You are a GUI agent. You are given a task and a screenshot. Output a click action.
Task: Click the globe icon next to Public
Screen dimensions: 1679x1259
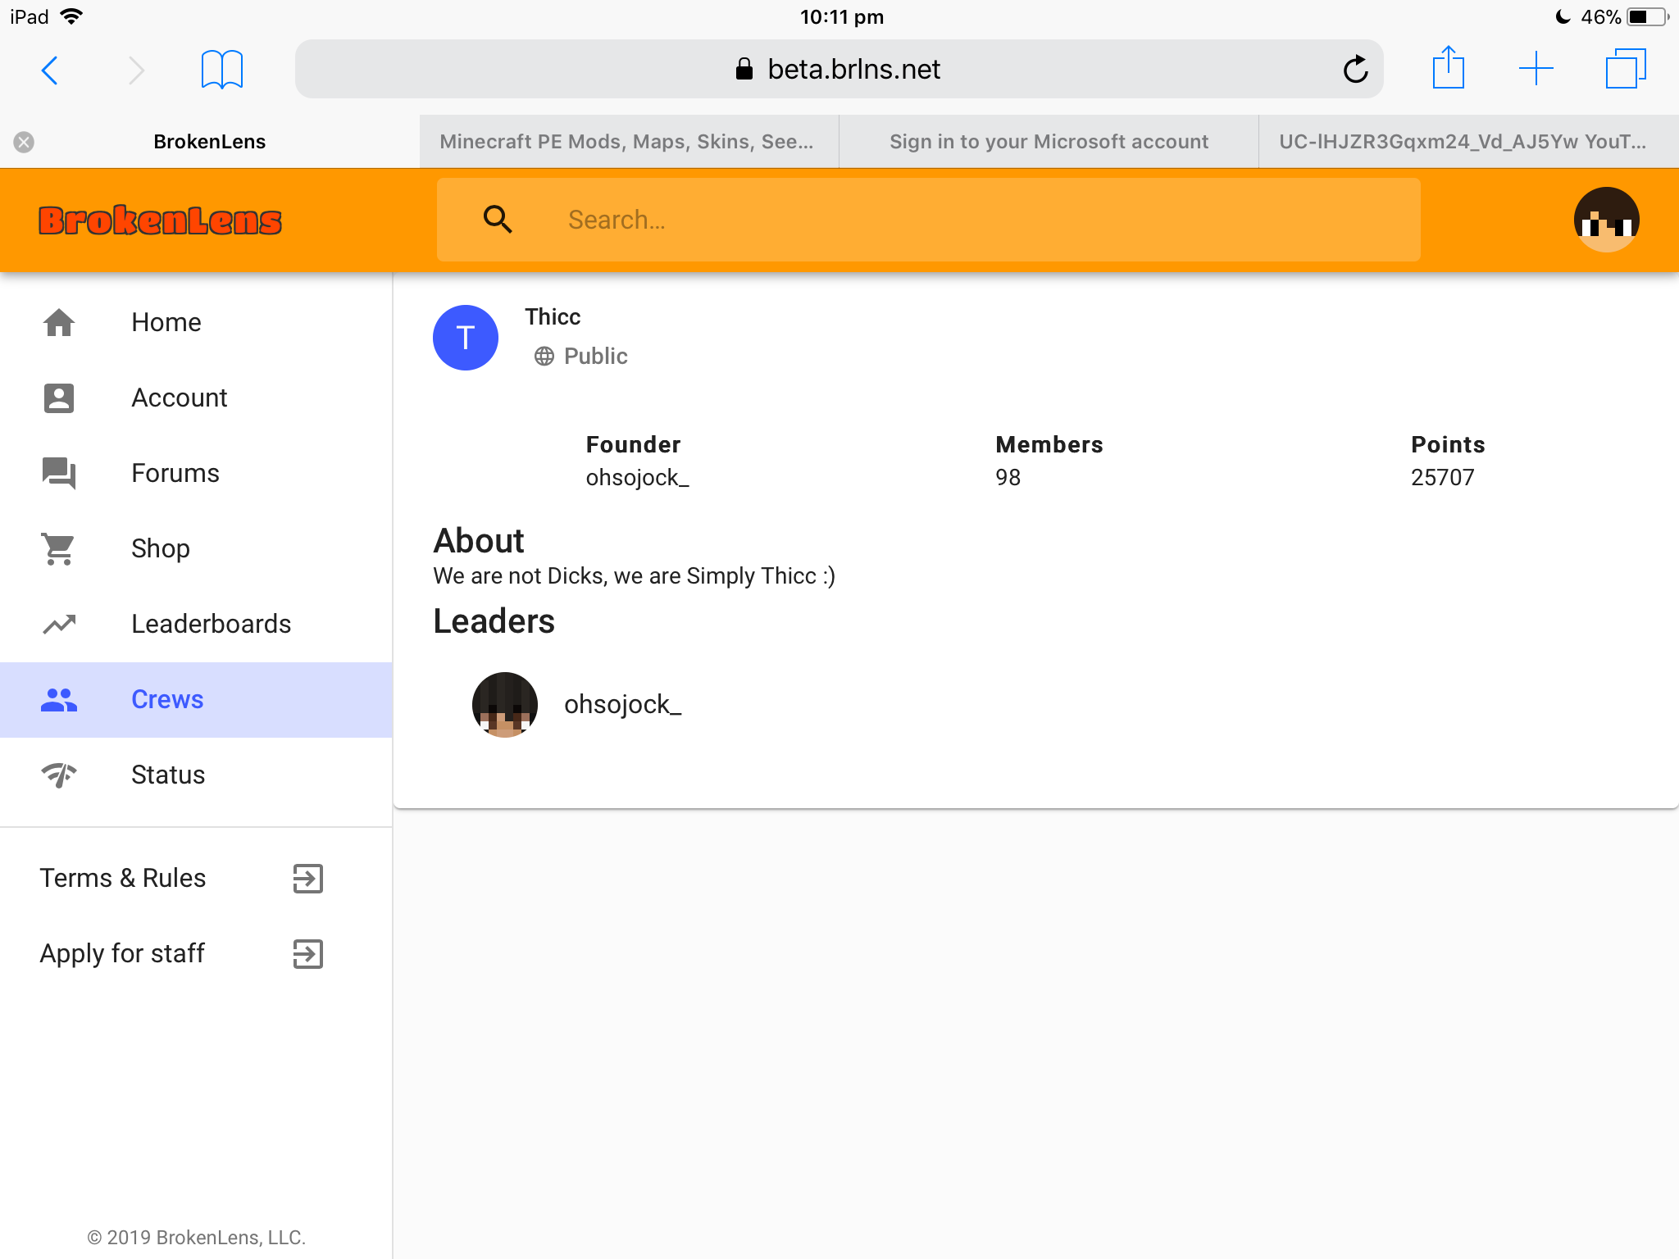coord(544,356)
